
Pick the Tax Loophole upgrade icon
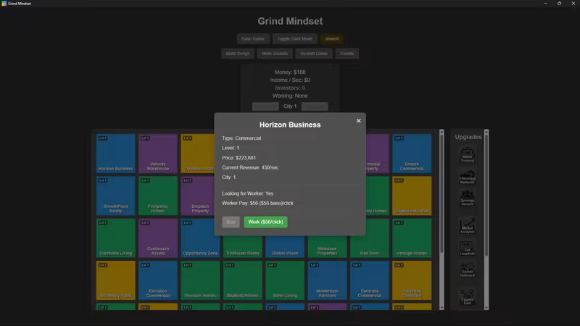point(467,248)
